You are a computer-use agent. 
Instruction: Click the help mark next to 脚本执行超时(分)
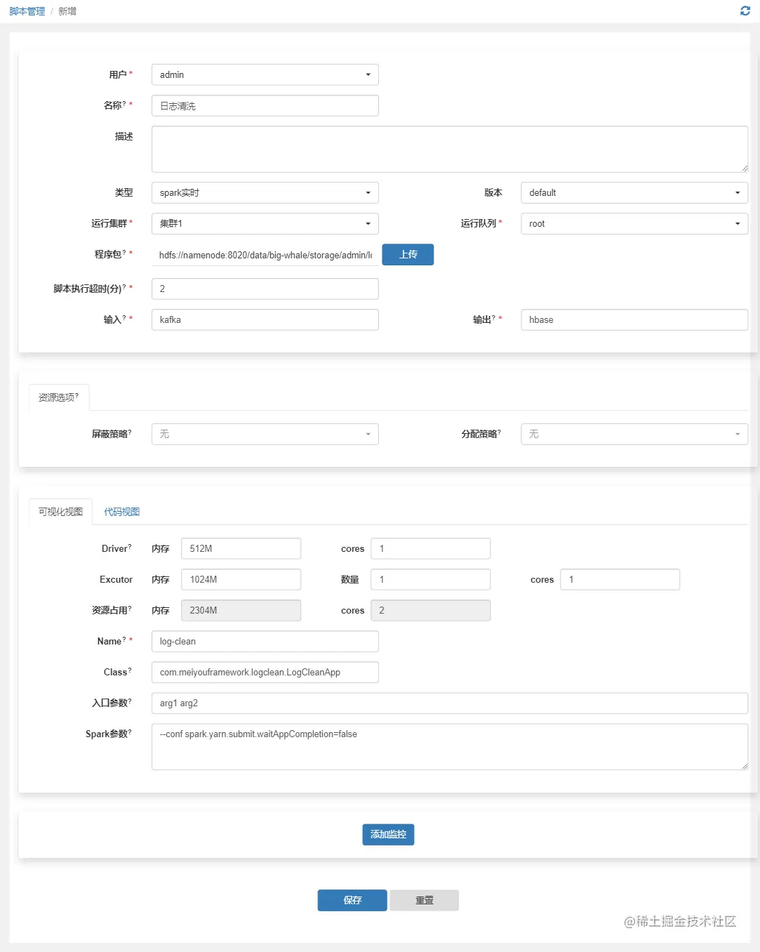pyautogui.click(x=124, y=286)
